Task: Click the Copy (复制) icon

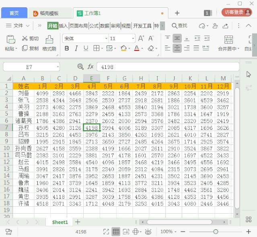Action: pyautogui.click(x=25, y=48)
